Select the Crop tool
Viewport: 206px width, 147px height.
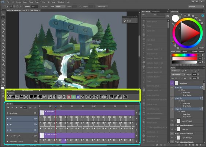pyautogui.click(x=3, y=28)
